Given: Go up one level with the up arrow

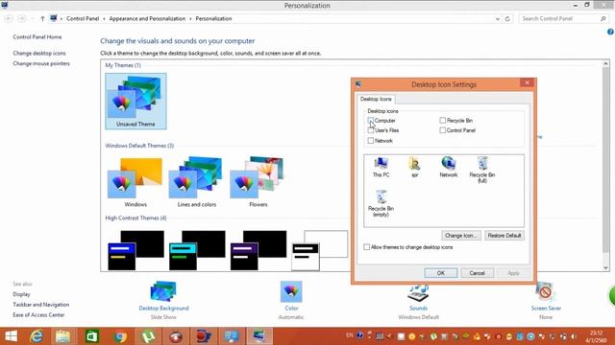Looking at the screenshot, I should coord(42,19).
